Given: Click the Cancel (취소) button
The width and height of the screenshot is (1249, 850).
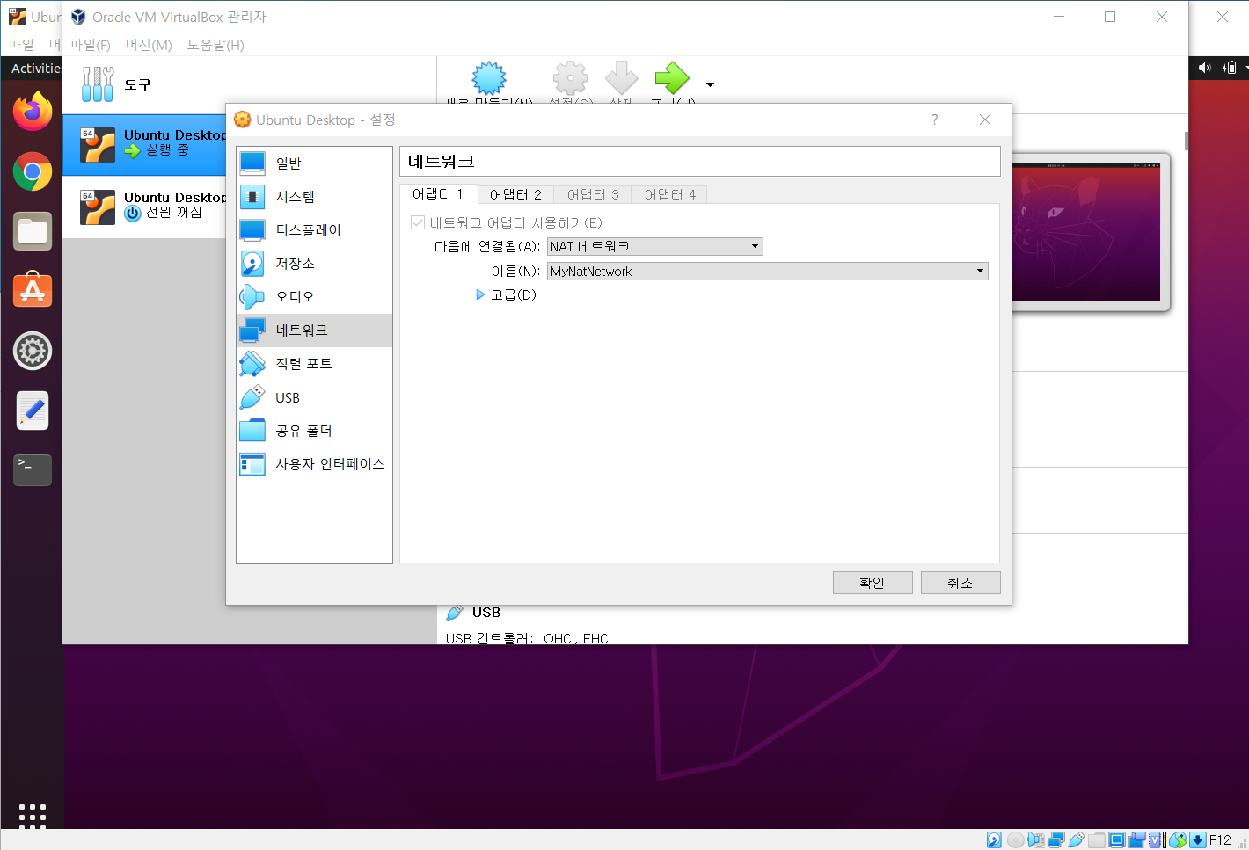Looking at the screenshot, I should tap(960, 583).
